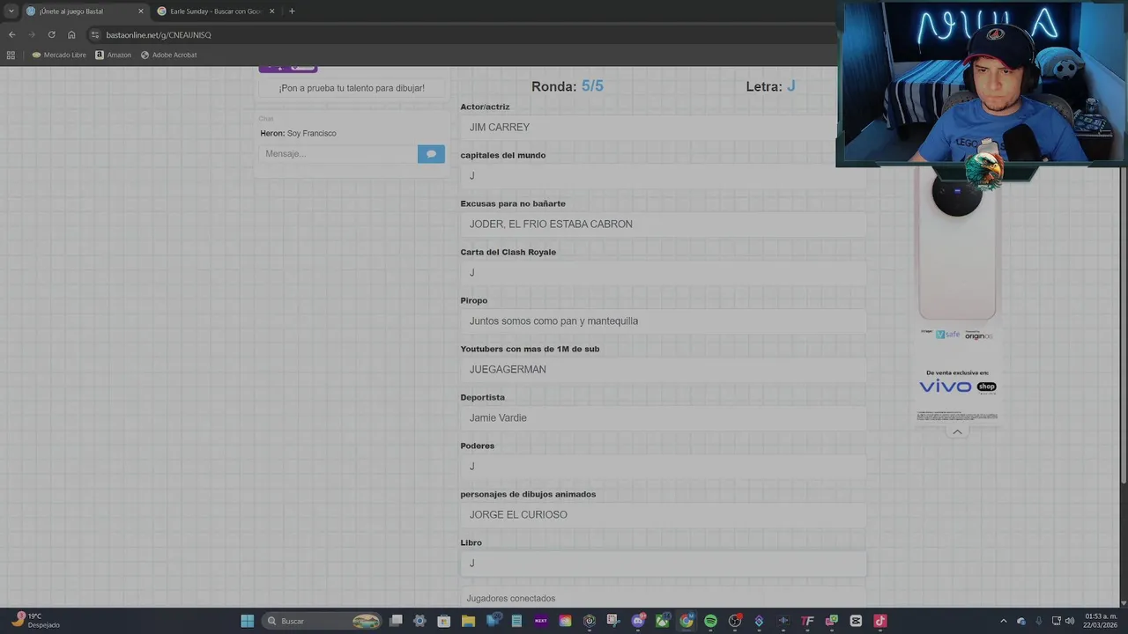The width and height of the screenshot is (1128, 634).
Task: Open Discord from the taskbar
Action: [638, 621]
